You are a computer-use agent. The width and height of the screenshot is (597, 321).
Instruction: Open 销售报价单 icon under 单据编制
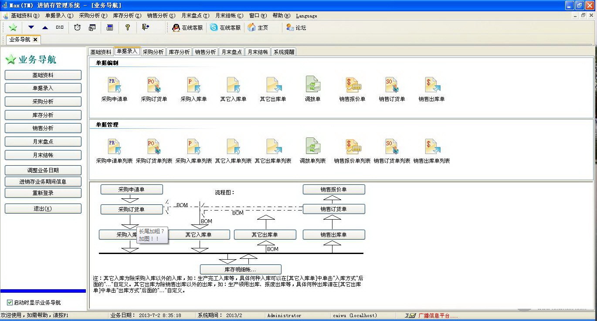(x=353, y=85)
